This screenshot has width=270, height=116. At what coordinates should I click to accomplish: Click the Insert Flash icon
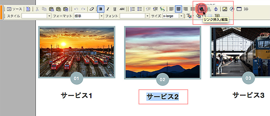click(232, 9)
